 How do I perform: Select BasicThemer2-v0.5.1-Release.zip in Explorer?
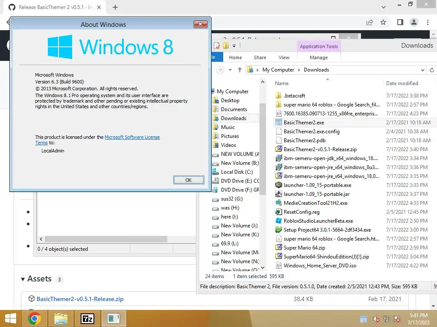(x=320, y=149)
